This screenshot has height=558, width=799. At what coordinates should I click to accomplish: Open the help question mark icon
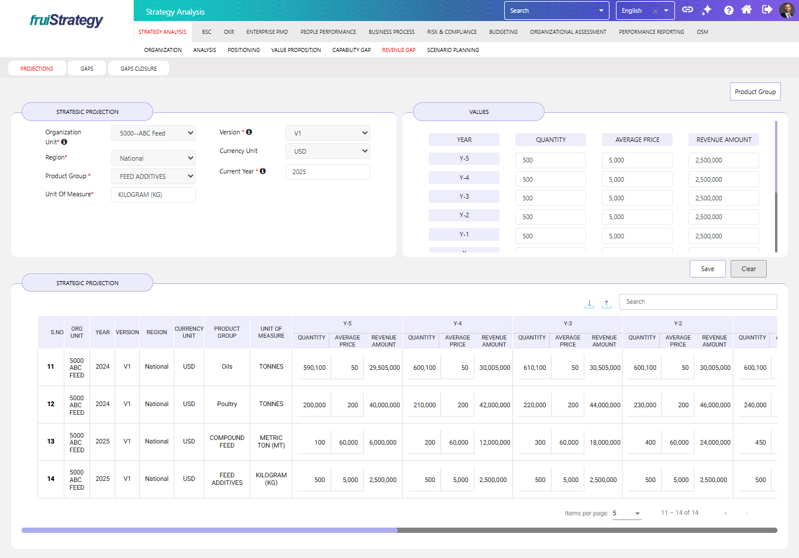tap(728, 10)
